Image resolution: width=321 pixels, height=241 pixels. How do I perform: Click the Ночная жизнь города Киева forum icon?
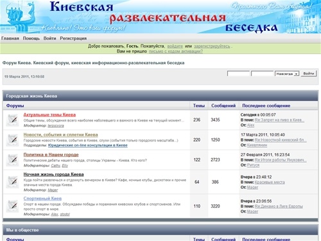[x=13, y=182]
